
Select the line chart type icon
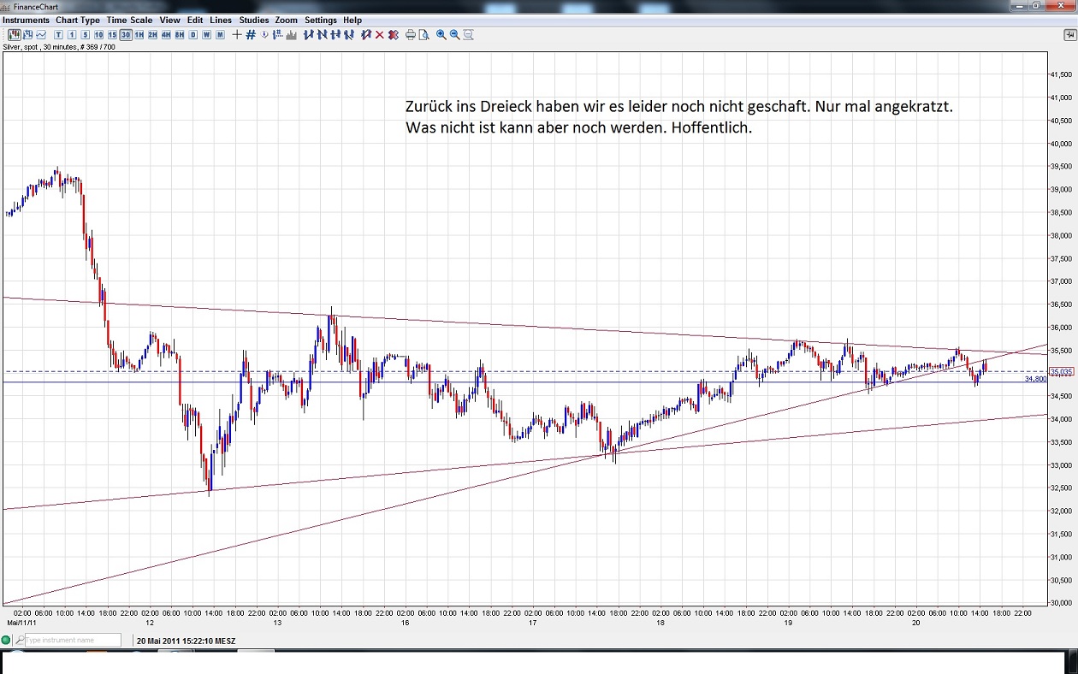coord(40,35)
